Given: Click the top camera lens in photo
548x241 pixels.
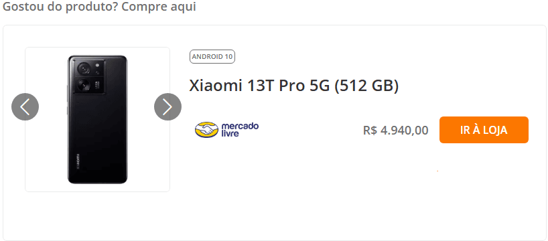Looking at the screenshot, I should click(x=84, y=69).
